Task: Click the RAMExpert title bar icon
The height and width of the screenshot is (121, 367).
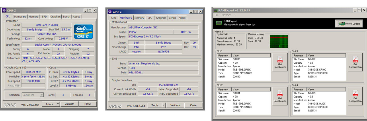Action: click(215, 10)
